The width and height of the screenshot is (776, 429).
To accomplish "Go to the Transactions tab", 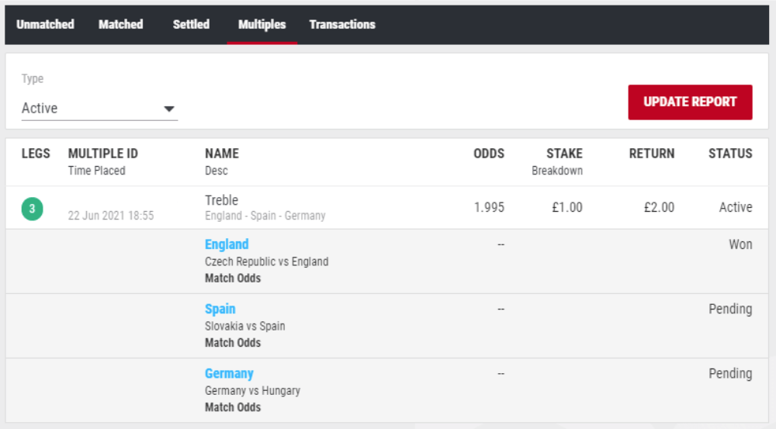I will [342, 25].
